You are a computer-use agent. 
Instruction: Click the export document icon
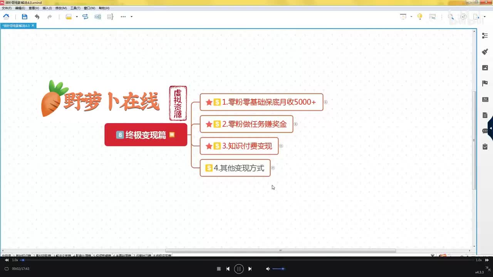(x=476, y=17)
